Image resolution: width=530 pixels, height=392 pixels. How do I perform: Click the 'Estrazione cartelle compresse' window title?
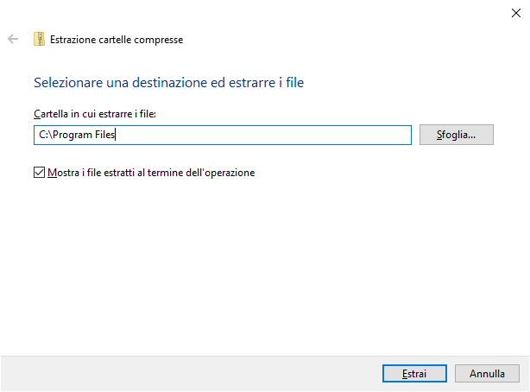(117, 39)
